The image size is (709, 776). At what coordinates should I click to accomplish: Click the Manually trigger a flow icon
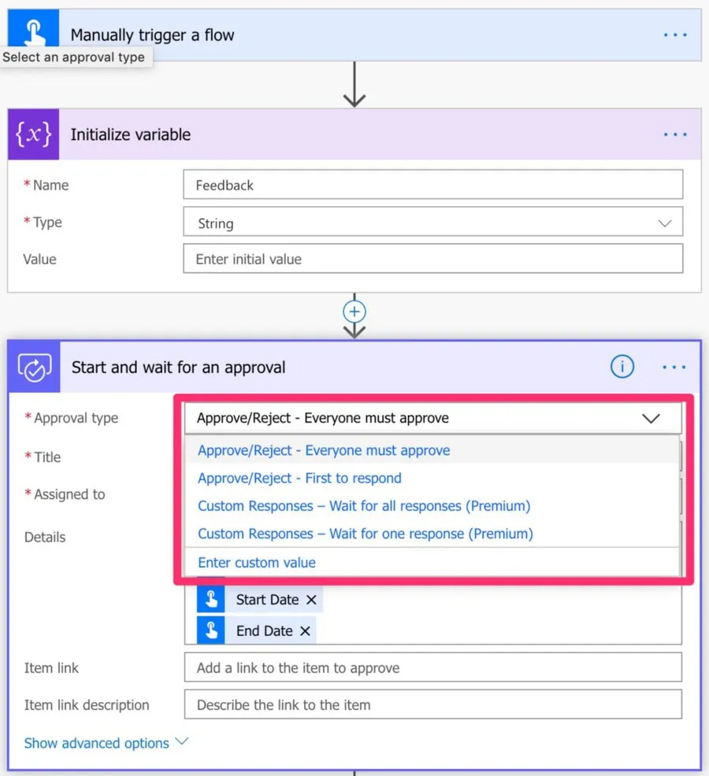point(34,31)
